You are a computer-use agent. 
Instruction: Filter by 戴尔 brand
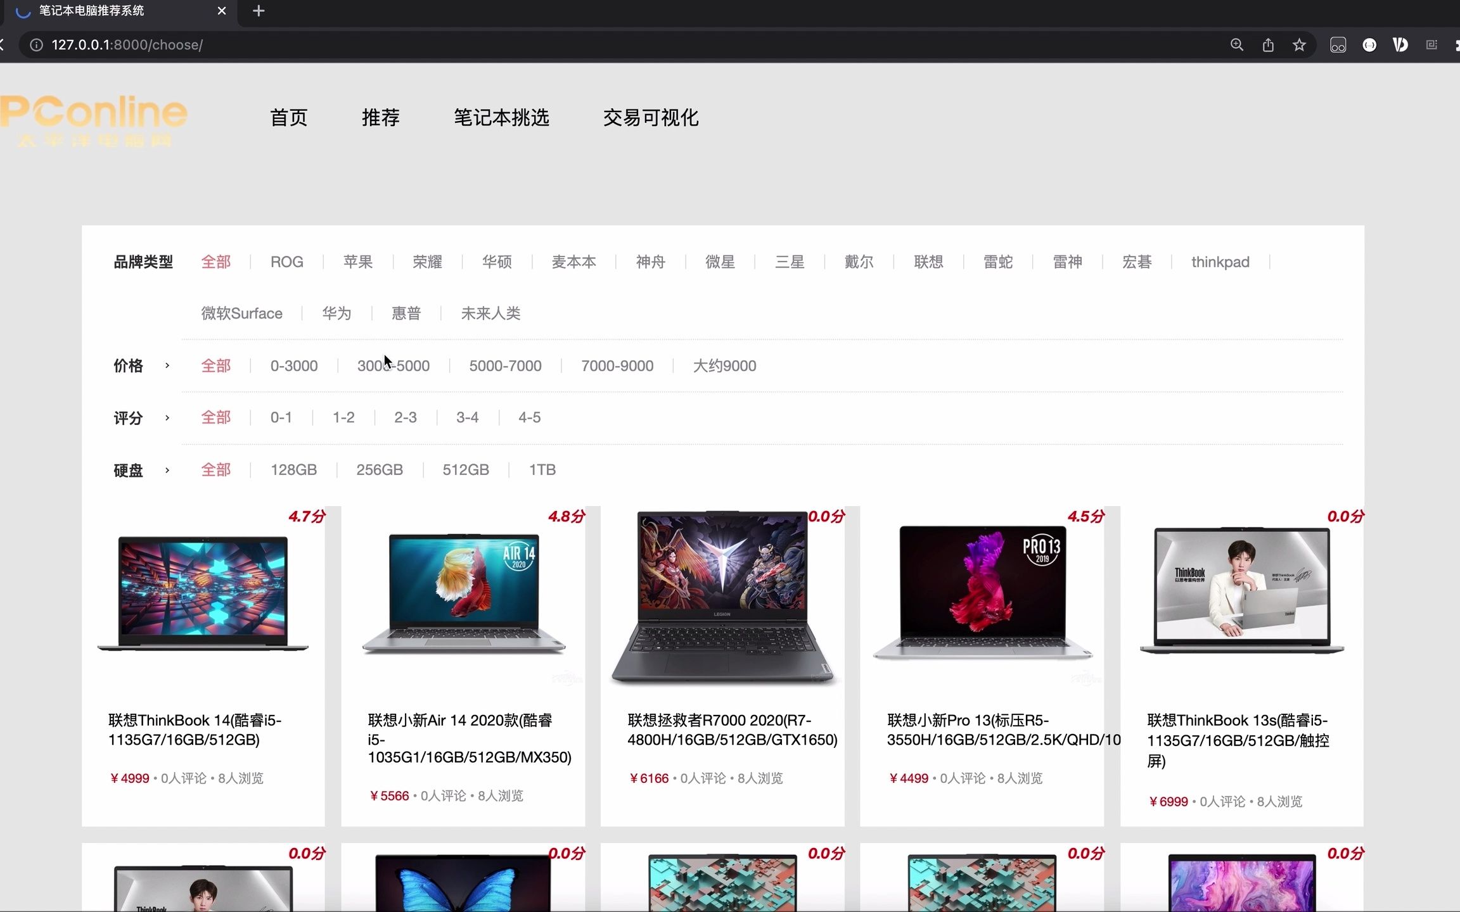(x=859, y=262)
